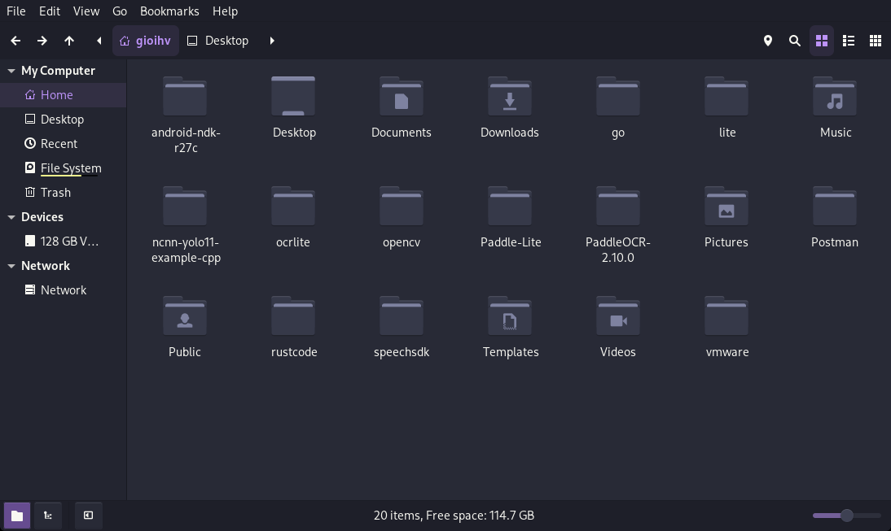
Task: Open the Music folder icon
Action: point(835,97)
